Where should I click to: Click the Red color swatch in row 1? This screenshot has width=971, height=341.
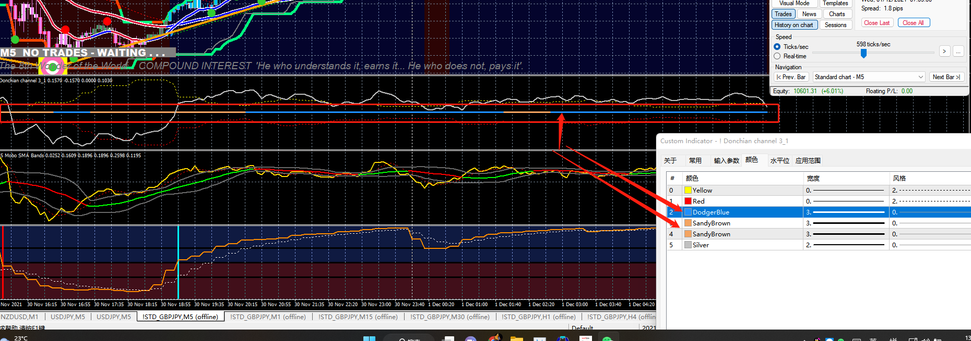point(688,201)
